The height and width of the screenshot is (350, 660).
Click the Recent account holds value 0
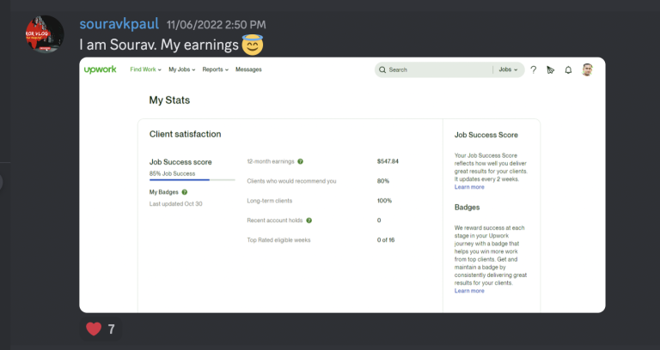point(379,220)
